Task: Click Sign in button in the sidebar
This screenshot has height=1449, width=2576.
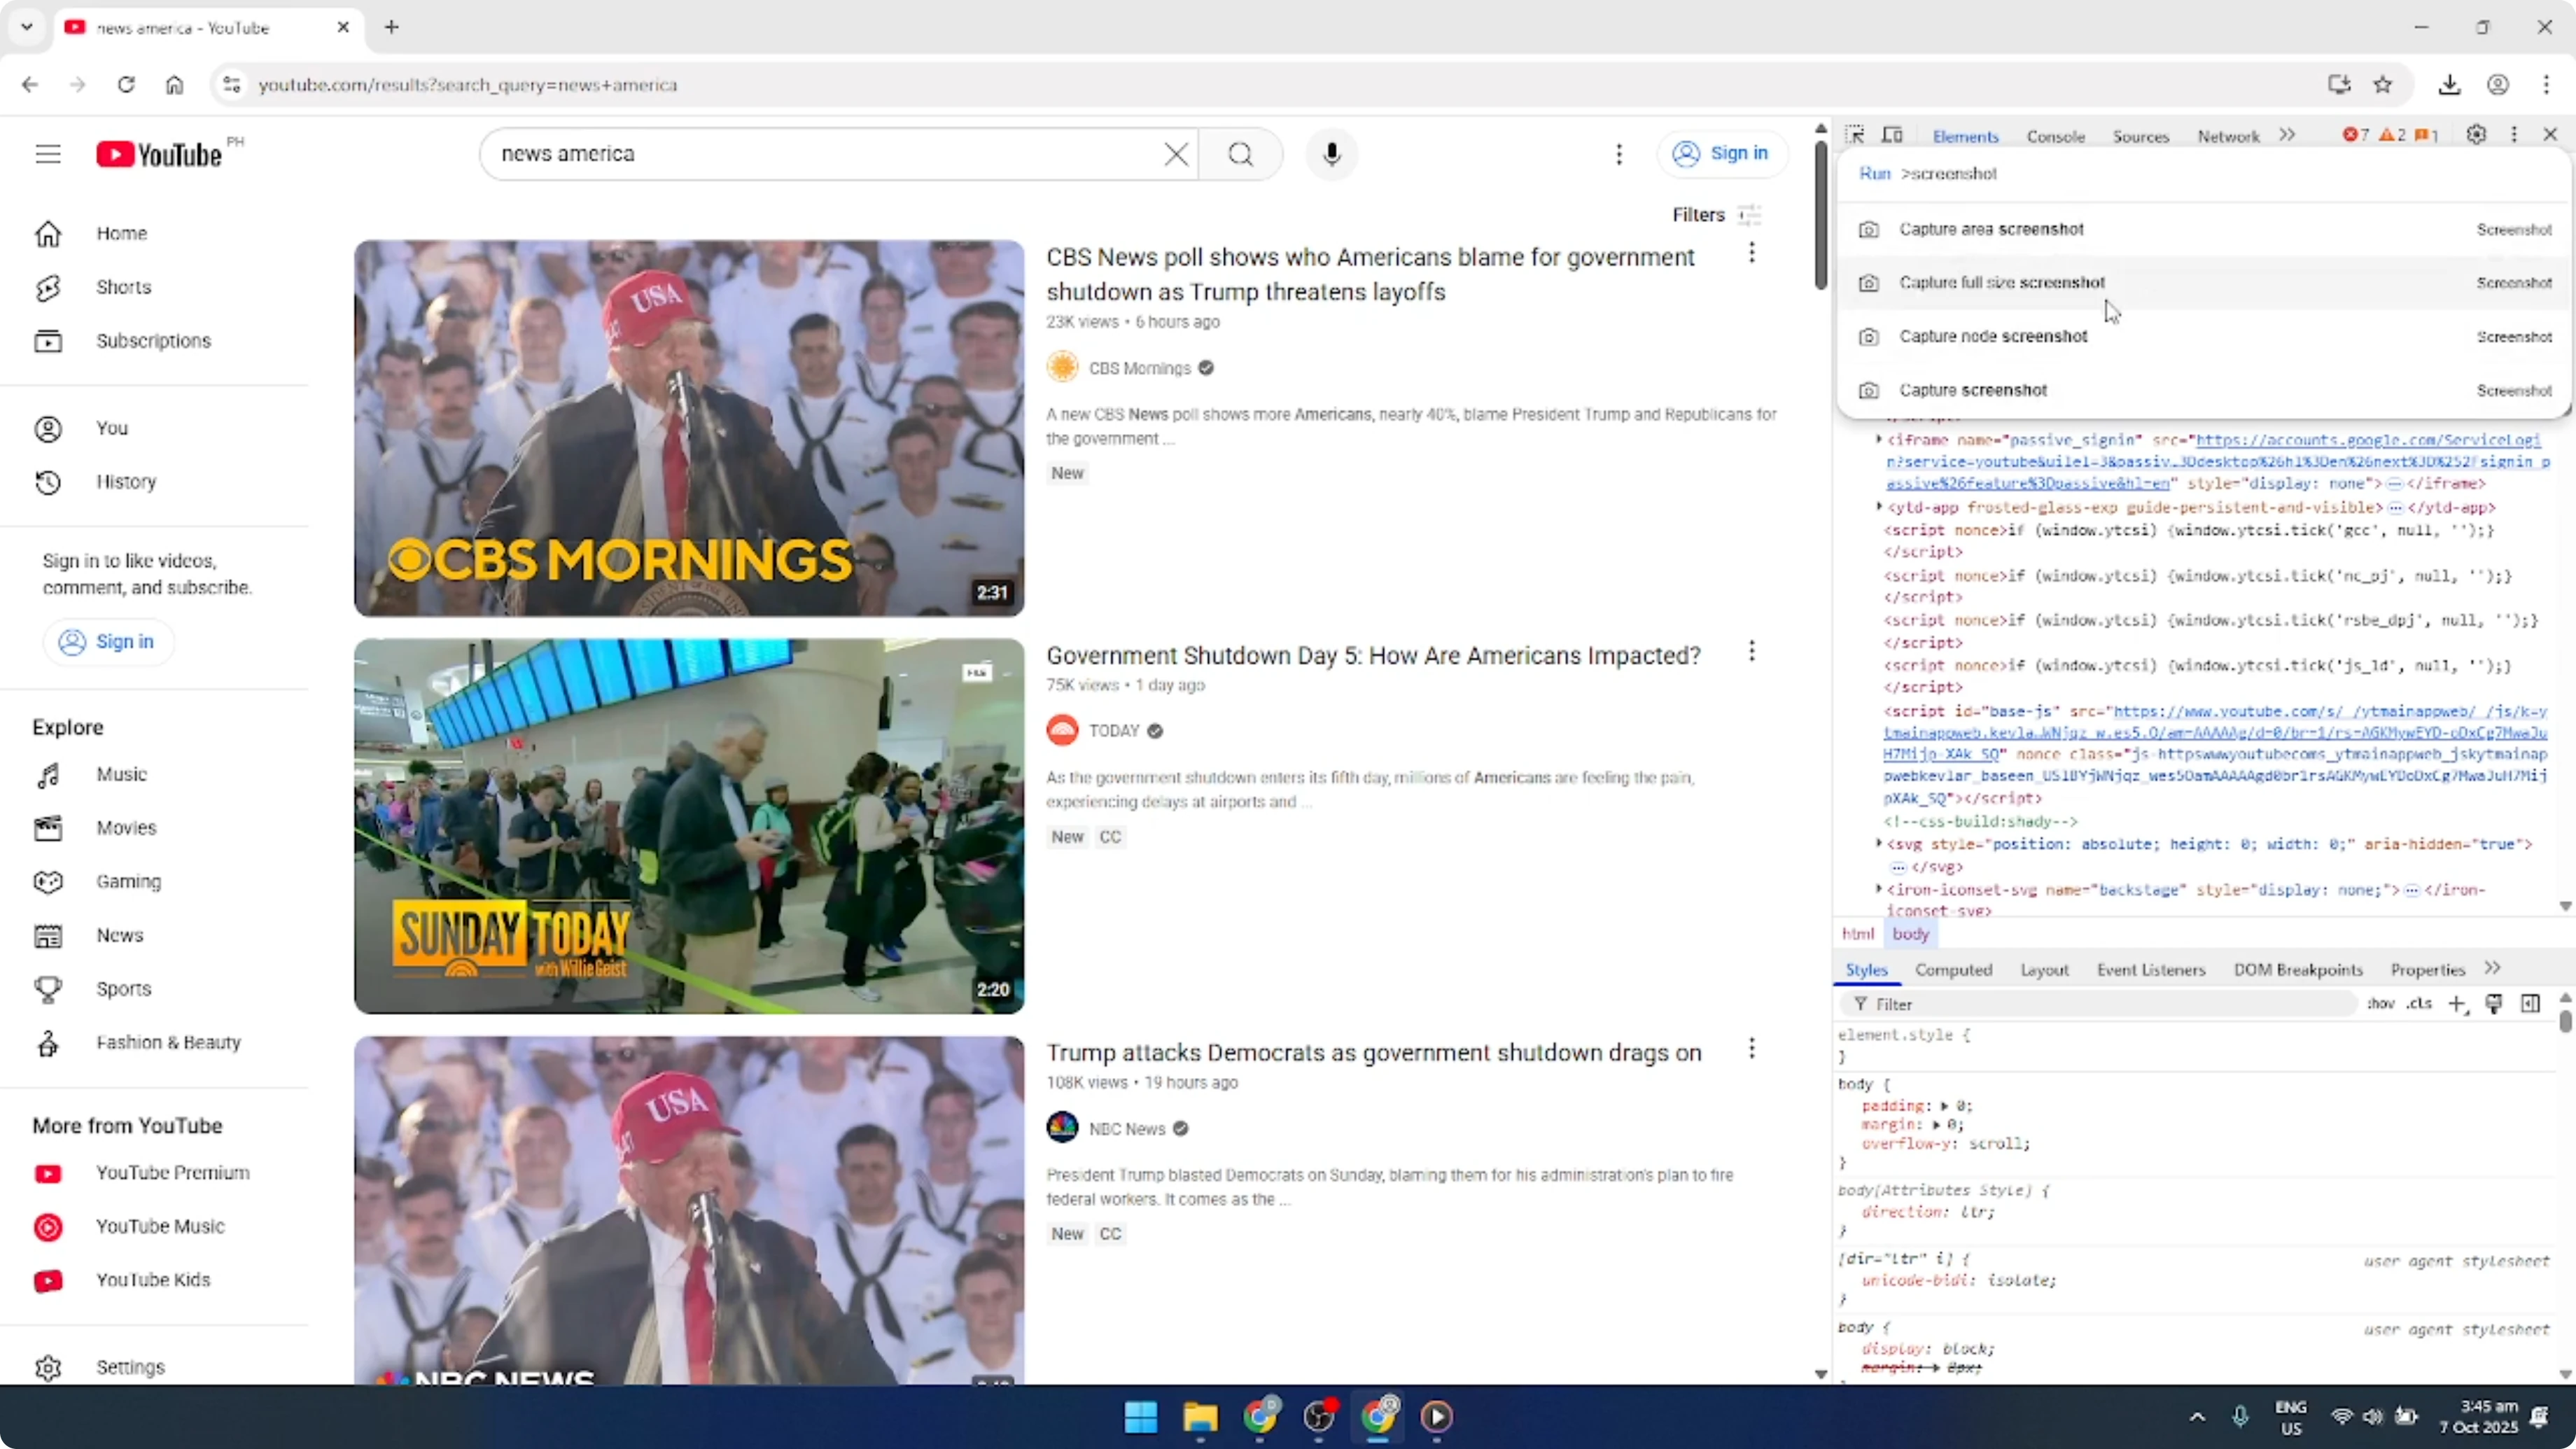Action: [108, 642]
